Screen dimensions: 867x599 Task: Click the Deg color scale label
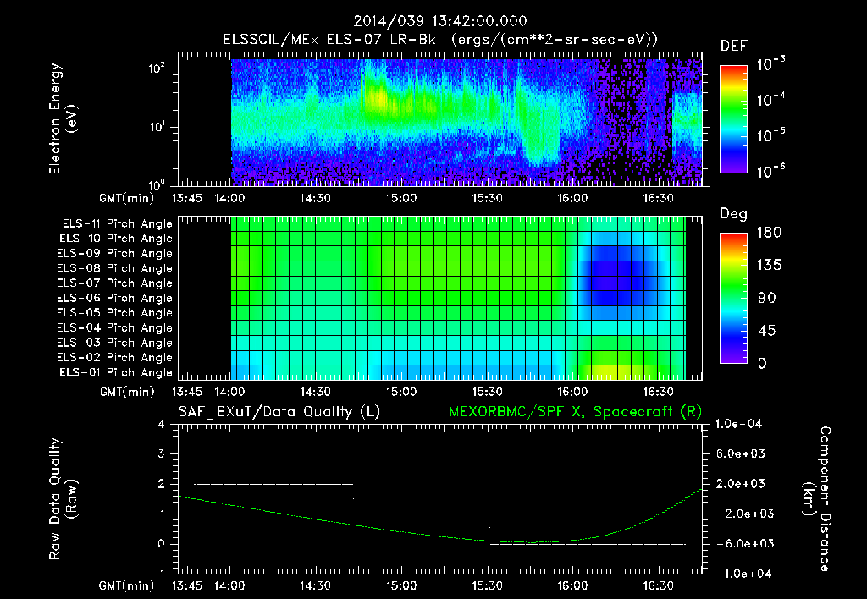[x=734, y=214]
